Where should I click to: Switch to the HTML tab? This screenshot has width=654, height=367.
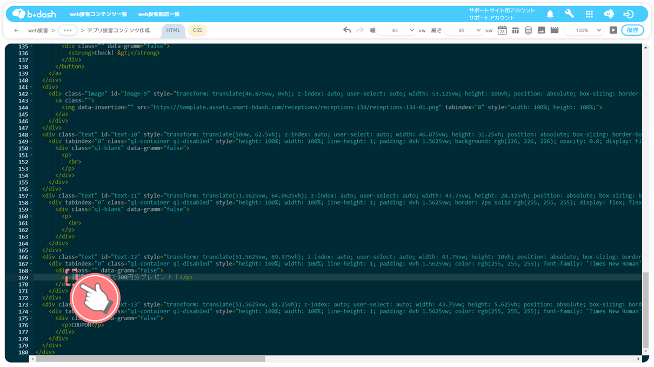point(173,30)
